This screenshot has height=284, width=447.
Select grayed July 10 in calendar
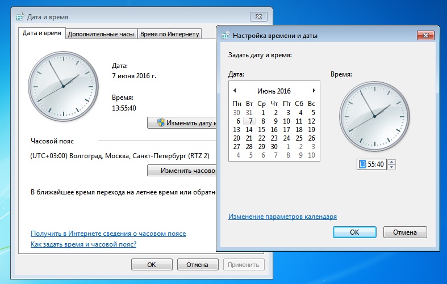[311, 155]
